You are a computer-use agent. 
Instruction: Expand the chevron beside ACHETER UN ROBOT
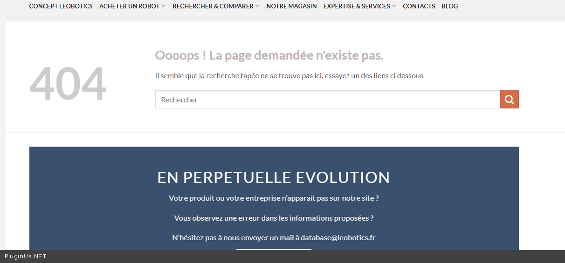(x=164, y=6)
